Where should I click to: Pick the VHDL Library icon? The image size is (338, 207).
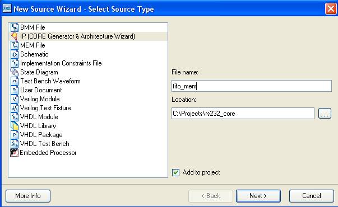click(15, 126)
